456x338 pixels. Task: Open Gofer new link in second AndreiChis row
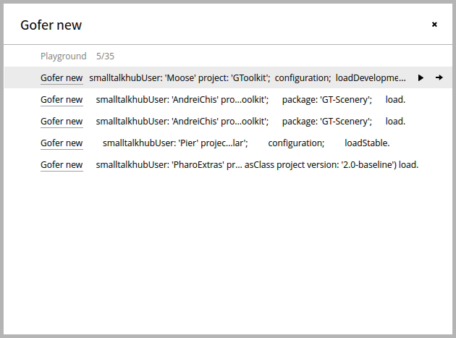click(62, 122)
